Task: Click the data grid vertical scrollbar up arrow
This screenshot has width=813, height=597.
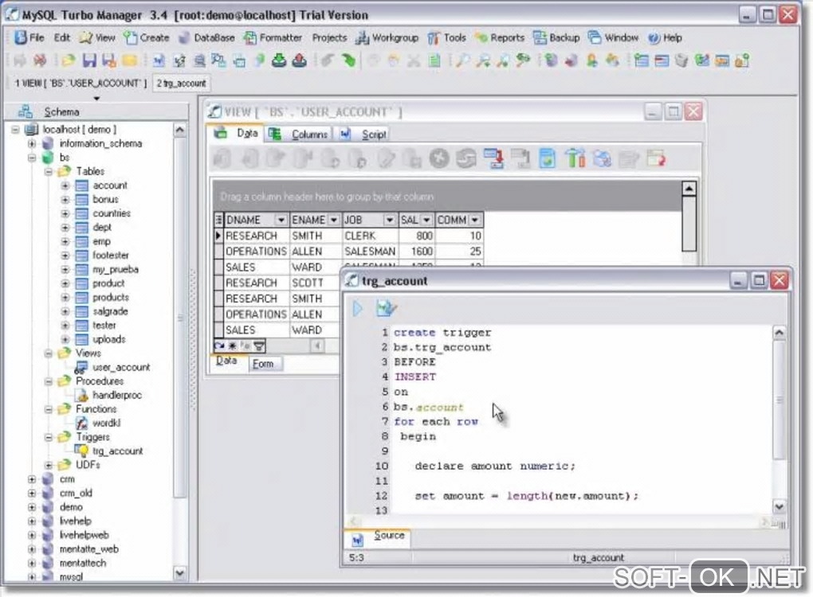Action: [689, 189]
